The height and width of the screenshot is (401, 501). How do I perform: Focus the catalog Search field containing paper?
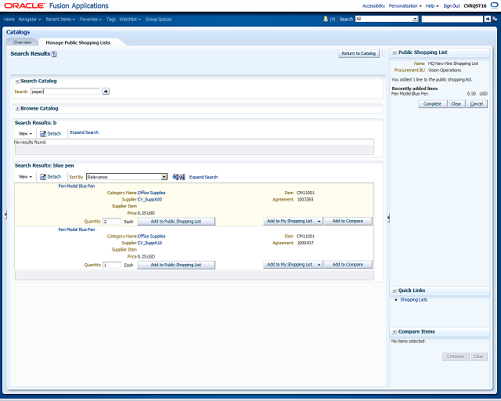point(65,92)
